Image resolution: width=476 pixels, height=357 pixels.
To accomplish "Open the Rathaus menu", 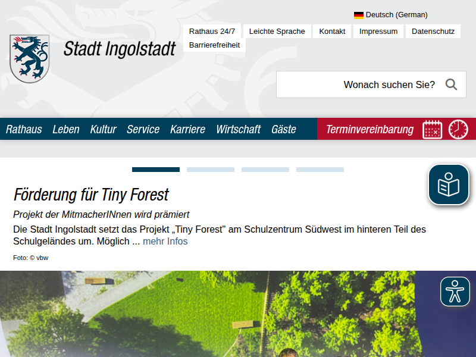I will 24,129.
